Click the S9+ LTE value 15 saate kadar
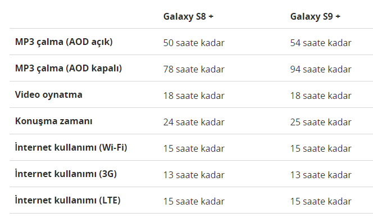This screenshot has height=222, width=373. tap(321, 202)
